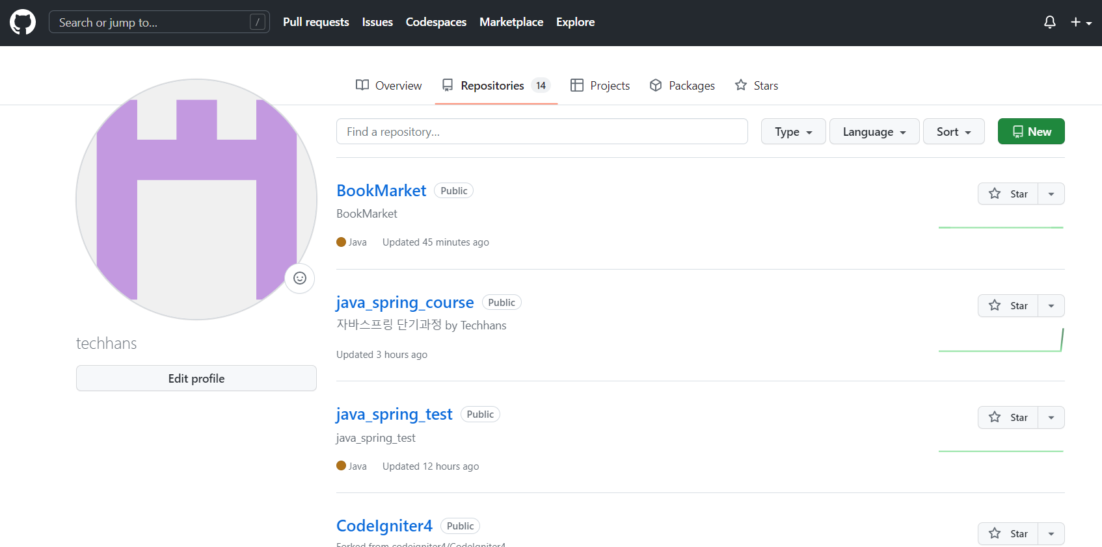Click the techhans username text
This screenshot has height=547, width=1102.
107,343
